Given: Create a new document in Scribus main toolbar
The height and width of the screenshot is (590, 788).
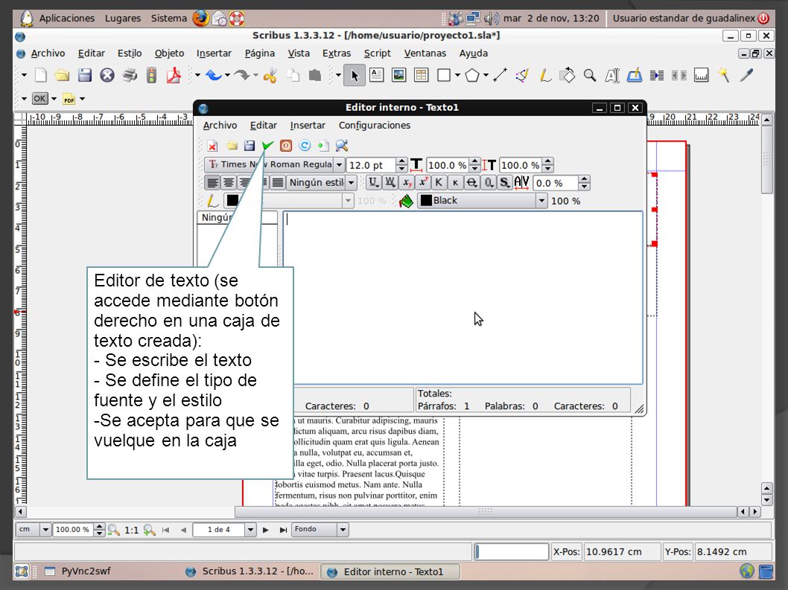Looking at the screenshot, I should (41, 75).
